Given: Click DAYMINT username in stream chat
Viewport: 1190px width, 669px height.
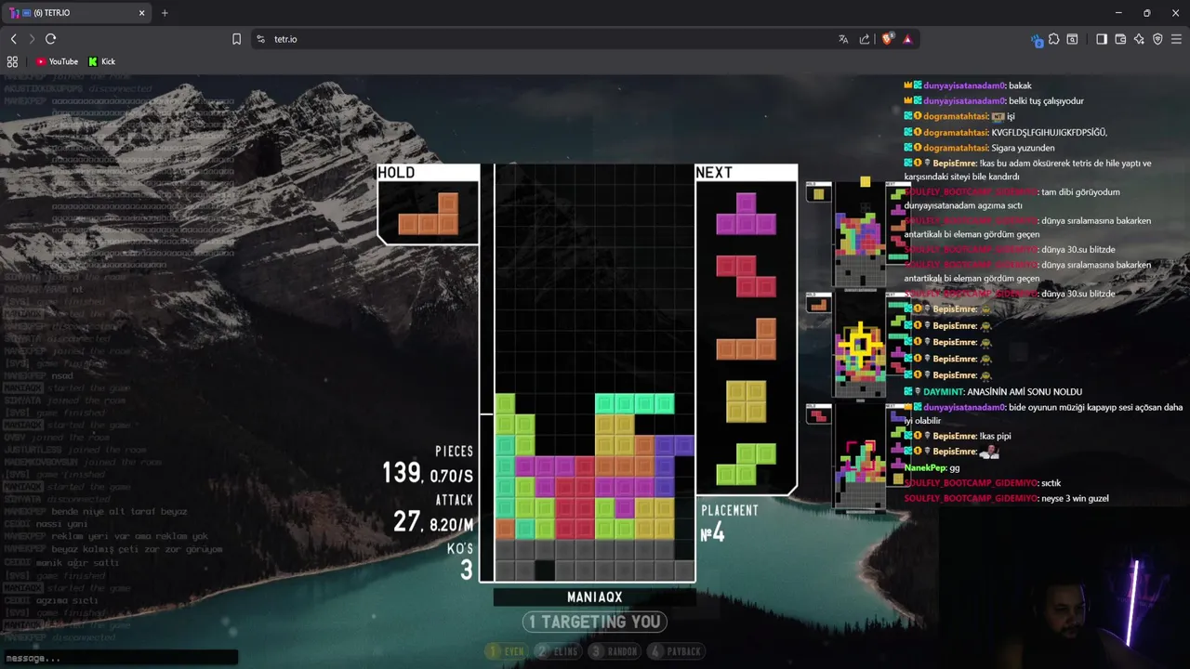Looking at the screenshot, I should [x=943, y=391].
